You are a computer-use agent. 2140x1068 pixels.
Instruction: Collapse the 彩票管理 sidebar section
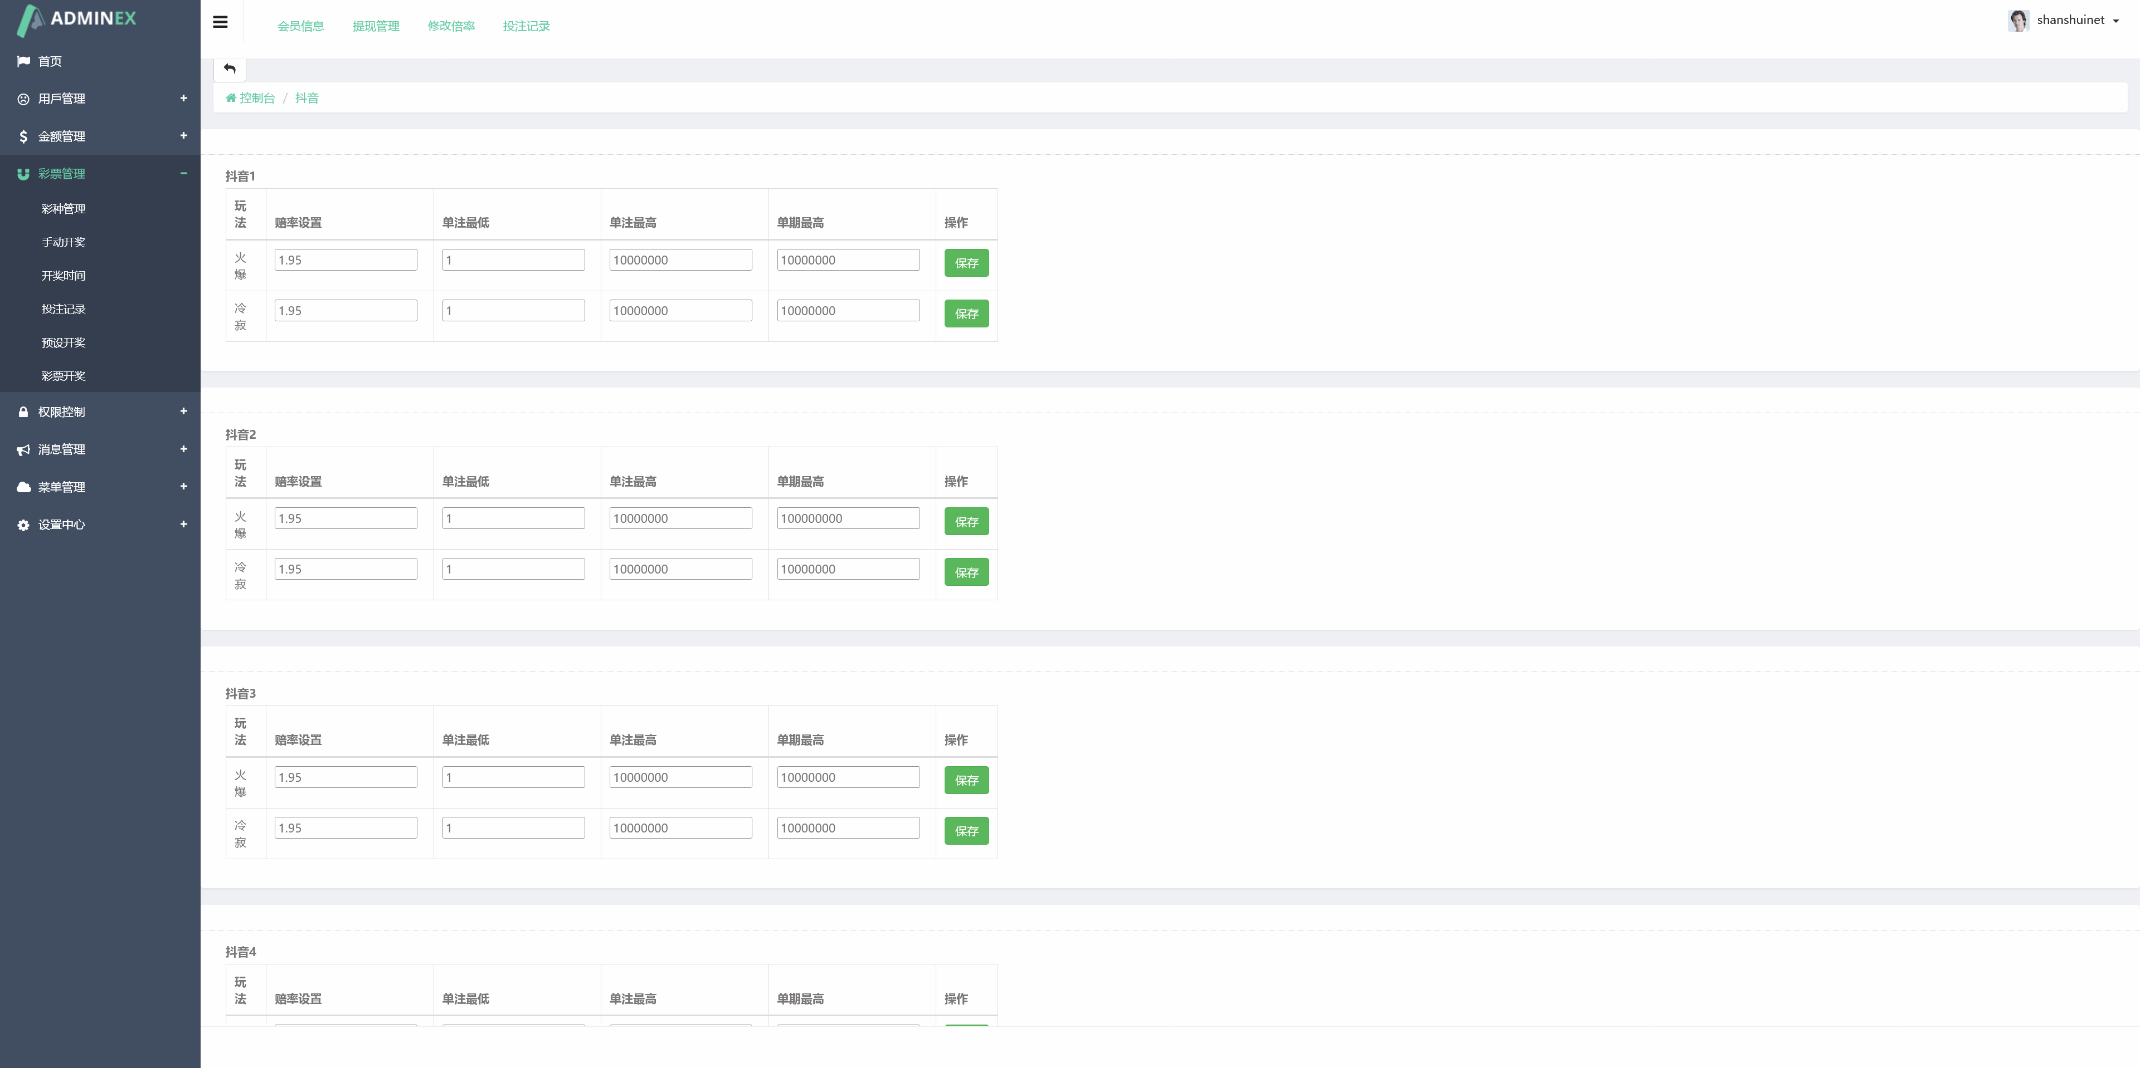[x=183, y=173]
